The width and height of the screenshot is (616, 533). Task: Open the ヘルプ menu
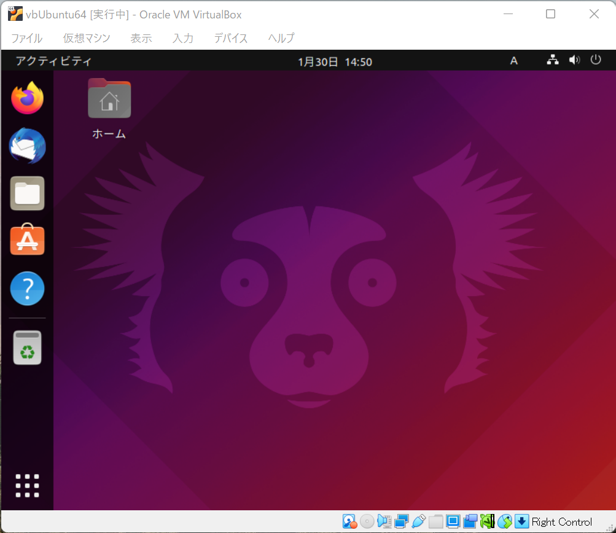coord(281,38)
